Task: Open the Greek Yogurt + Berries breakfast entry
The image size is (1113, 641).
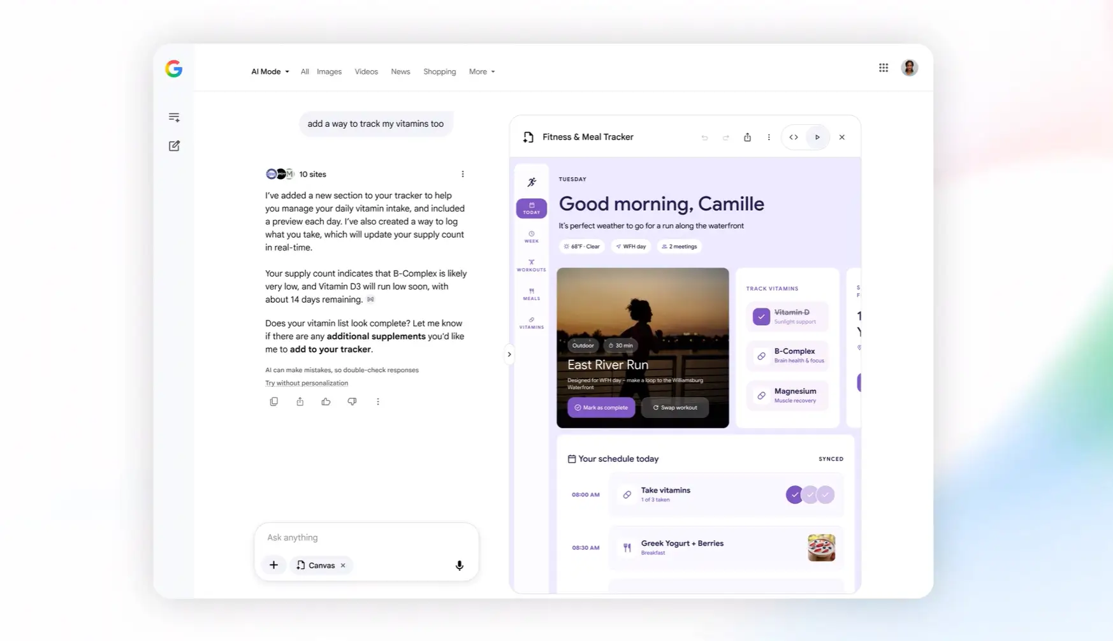Action: click(726, 547)
